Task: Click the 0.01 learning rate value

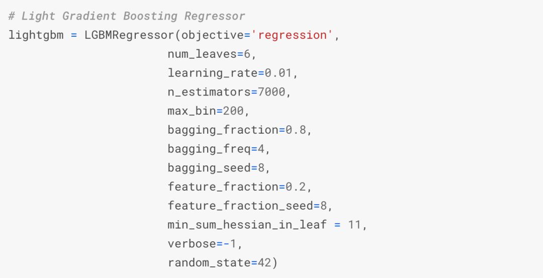Action: [279, 73]
